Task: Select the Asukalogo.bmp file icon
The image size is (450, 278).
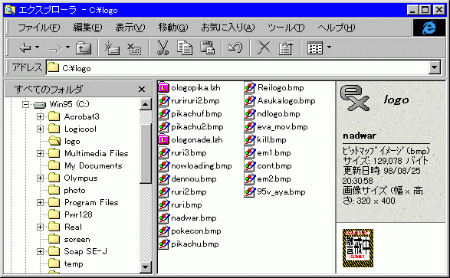Action: tap(250, 100)
